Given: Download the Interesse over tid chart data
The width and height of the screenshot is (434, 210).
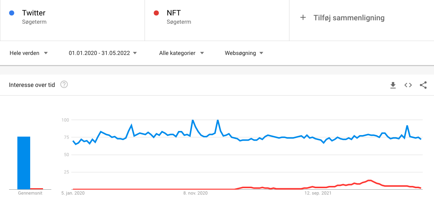Looking at the screenshot, I should click(x=393, y=85).
